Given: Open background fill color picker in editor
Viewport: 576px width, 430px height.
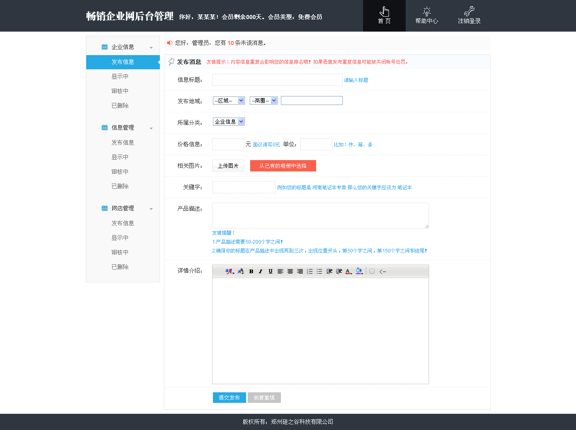Looking at the screenshot, I should [x=359, y=271].
